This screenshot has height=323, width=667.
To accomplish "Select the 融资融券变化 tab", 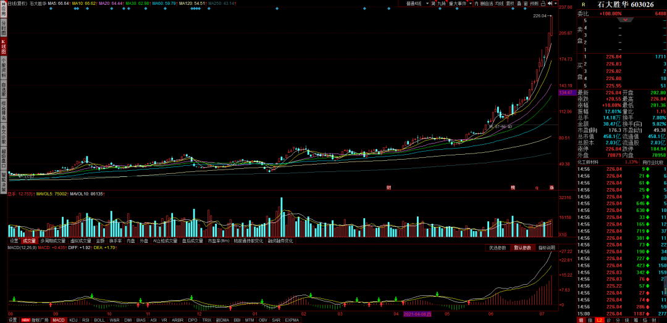I will point(280,240).
